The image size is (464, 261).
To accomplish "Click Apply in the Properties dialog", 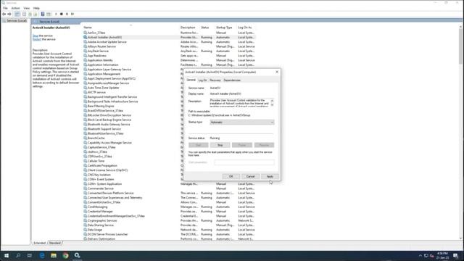I will [x=270, y=176].
